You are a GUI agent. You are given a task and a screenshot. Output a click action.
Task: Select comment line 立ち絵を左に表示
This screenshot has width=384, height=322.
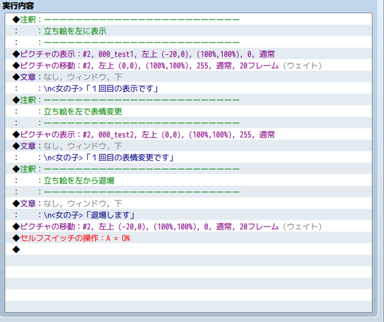point(188,31)
